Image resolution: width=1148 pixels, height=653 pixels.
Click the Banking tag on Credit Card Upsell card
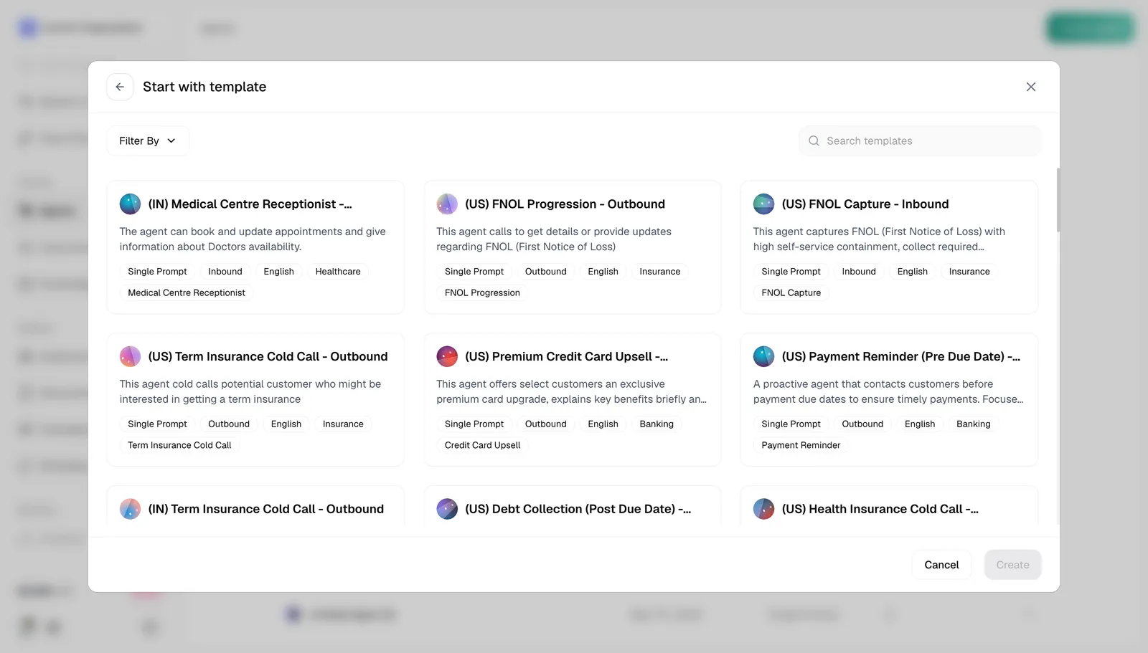[657, 424]
